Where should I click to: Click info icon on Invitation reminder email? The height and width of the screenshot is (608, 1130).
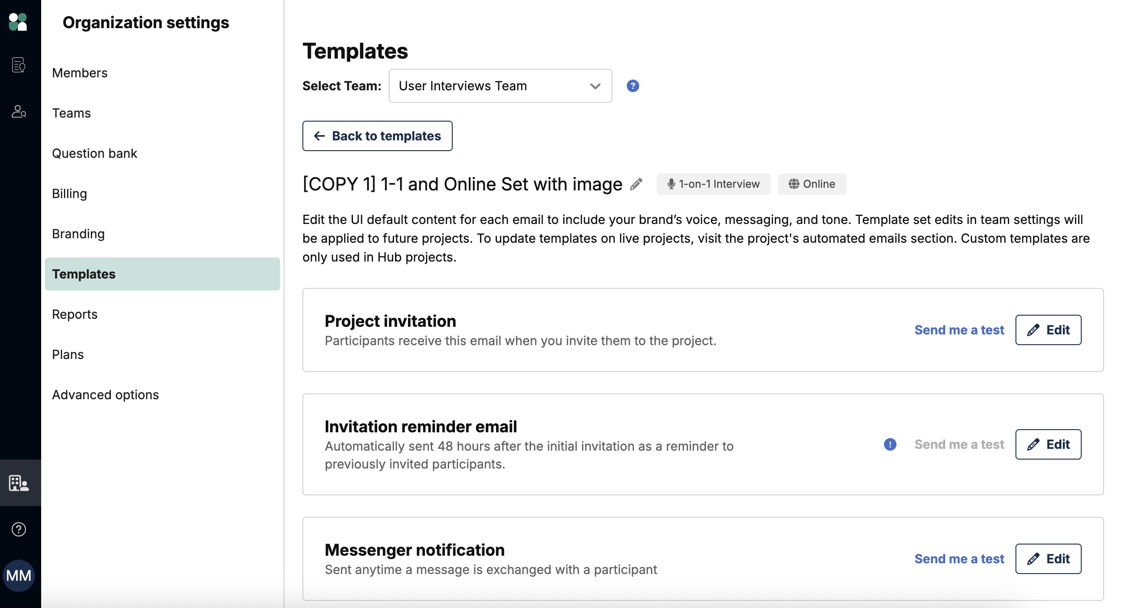[x=890, y=444]
